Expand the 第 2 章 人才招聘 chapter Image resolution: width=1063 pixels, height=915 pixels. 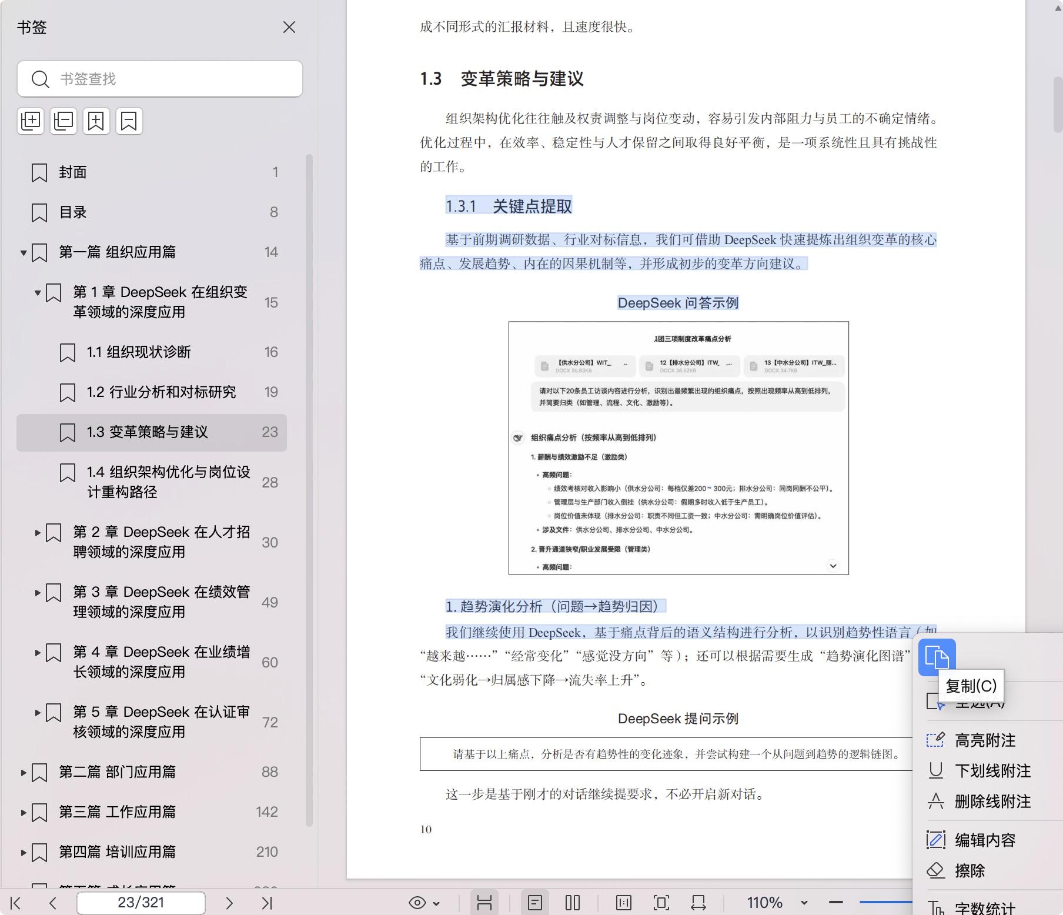38,533
